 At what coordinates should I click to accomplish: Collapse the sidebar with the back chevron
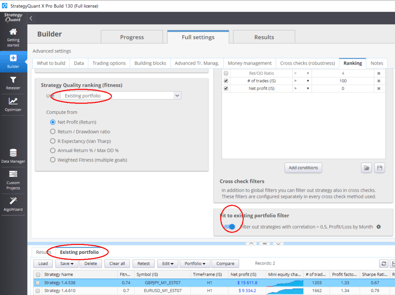(x=31, y=18)
